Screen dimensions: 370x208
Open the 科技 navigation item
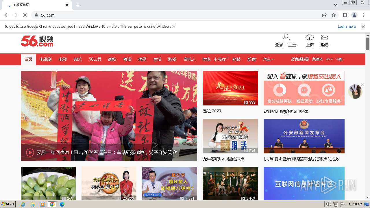(x=237, y=59)
